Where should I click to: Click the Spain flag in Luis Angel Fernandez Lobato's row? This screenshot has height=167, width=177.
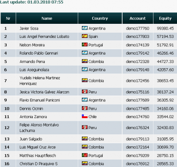[85, 36]
